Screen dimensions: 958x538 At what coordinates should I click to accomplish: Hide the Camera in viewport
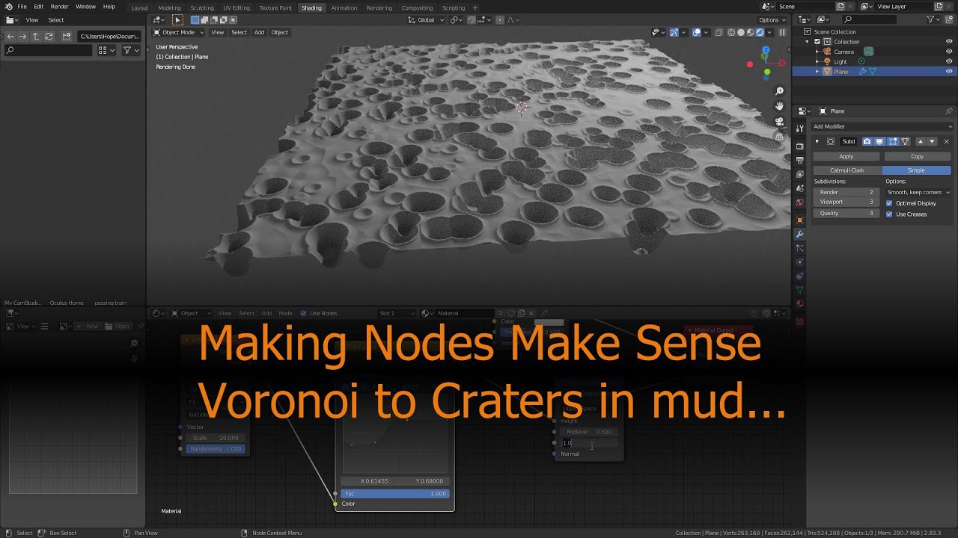pos(949,52)
